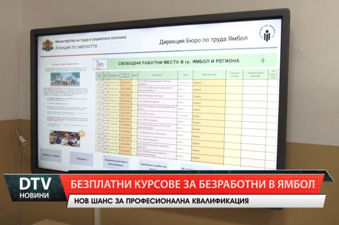Open the Указания button

tap(81, 159)
